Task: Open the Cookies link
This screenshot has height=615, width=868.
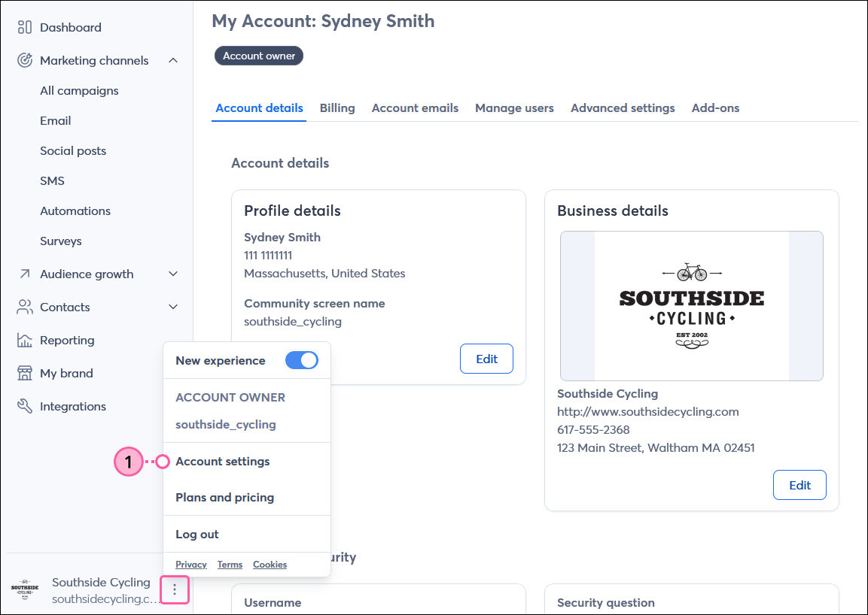Action: coord(270,564)
